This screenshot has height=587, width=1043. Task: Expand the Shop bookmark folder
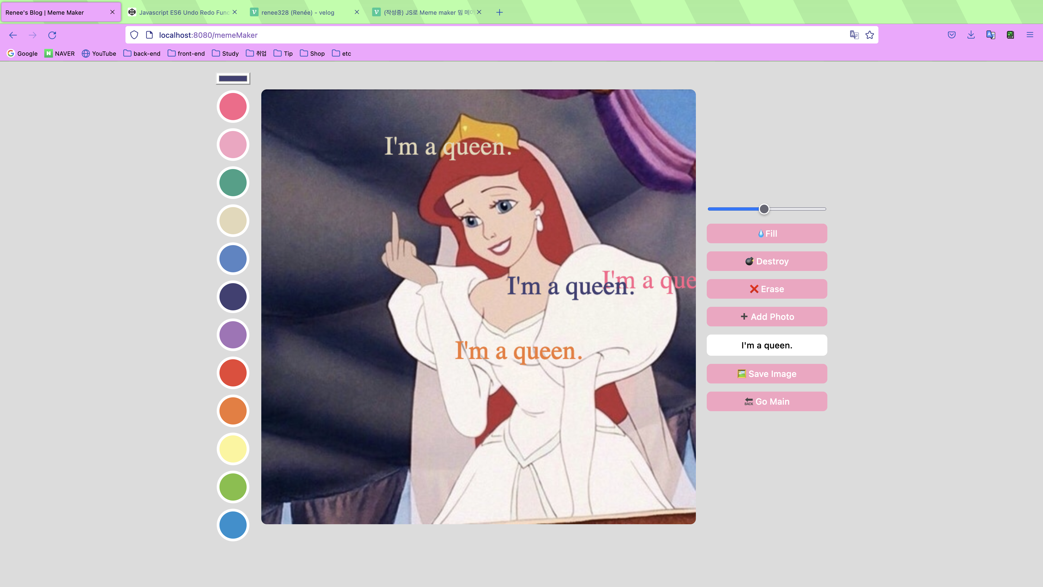(x=312, y=54)
